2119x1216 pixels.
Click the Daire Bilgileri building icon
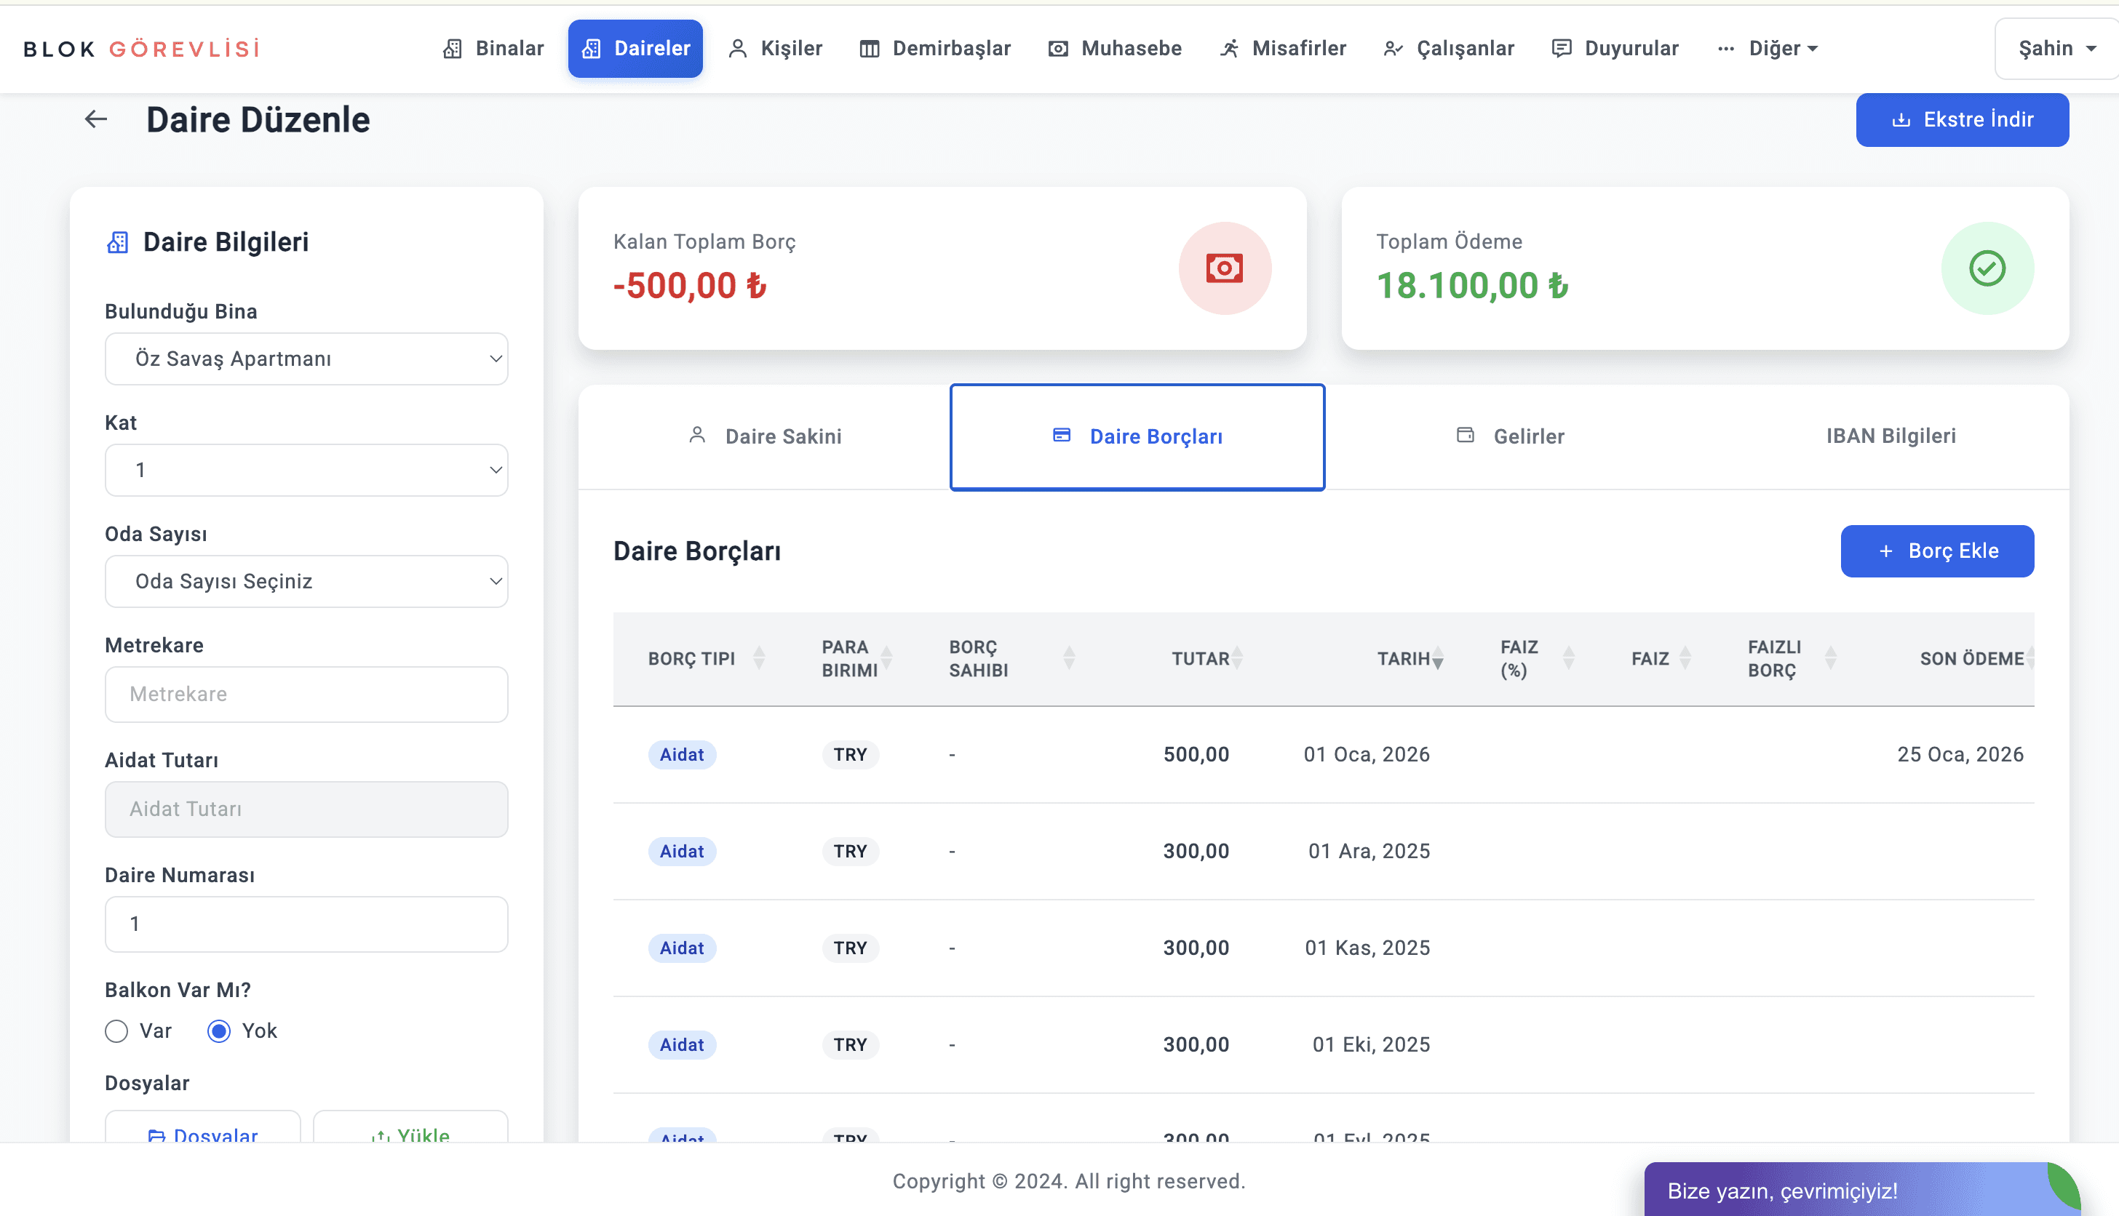pyautogui.click(x=118, y=242)
